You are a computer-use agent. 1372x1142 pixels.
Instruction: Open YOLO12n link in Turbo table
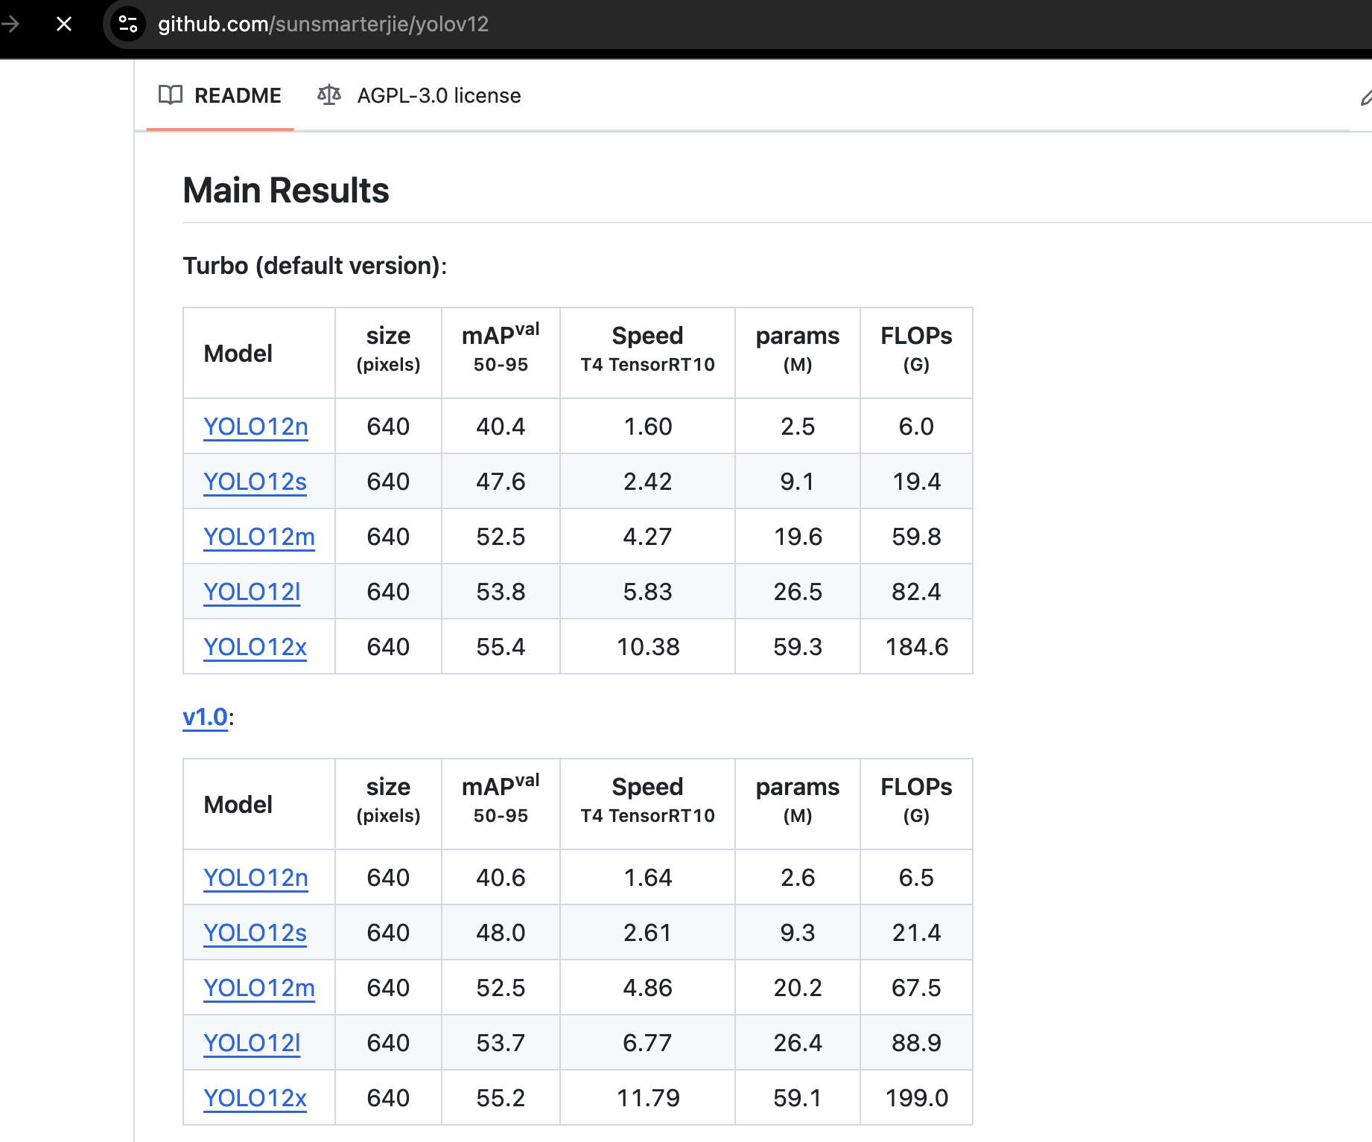pos(255,427)
